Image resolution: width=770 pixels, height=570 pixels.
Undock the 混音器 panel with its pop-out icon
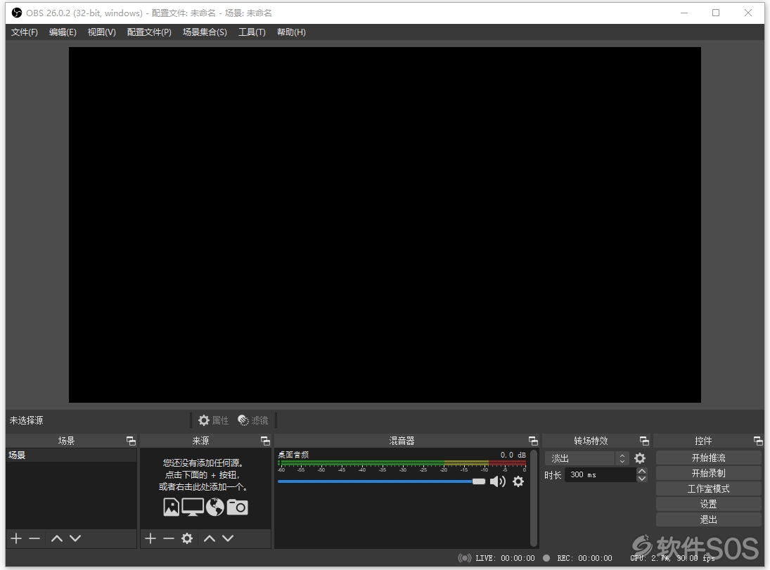coord(533,441)
